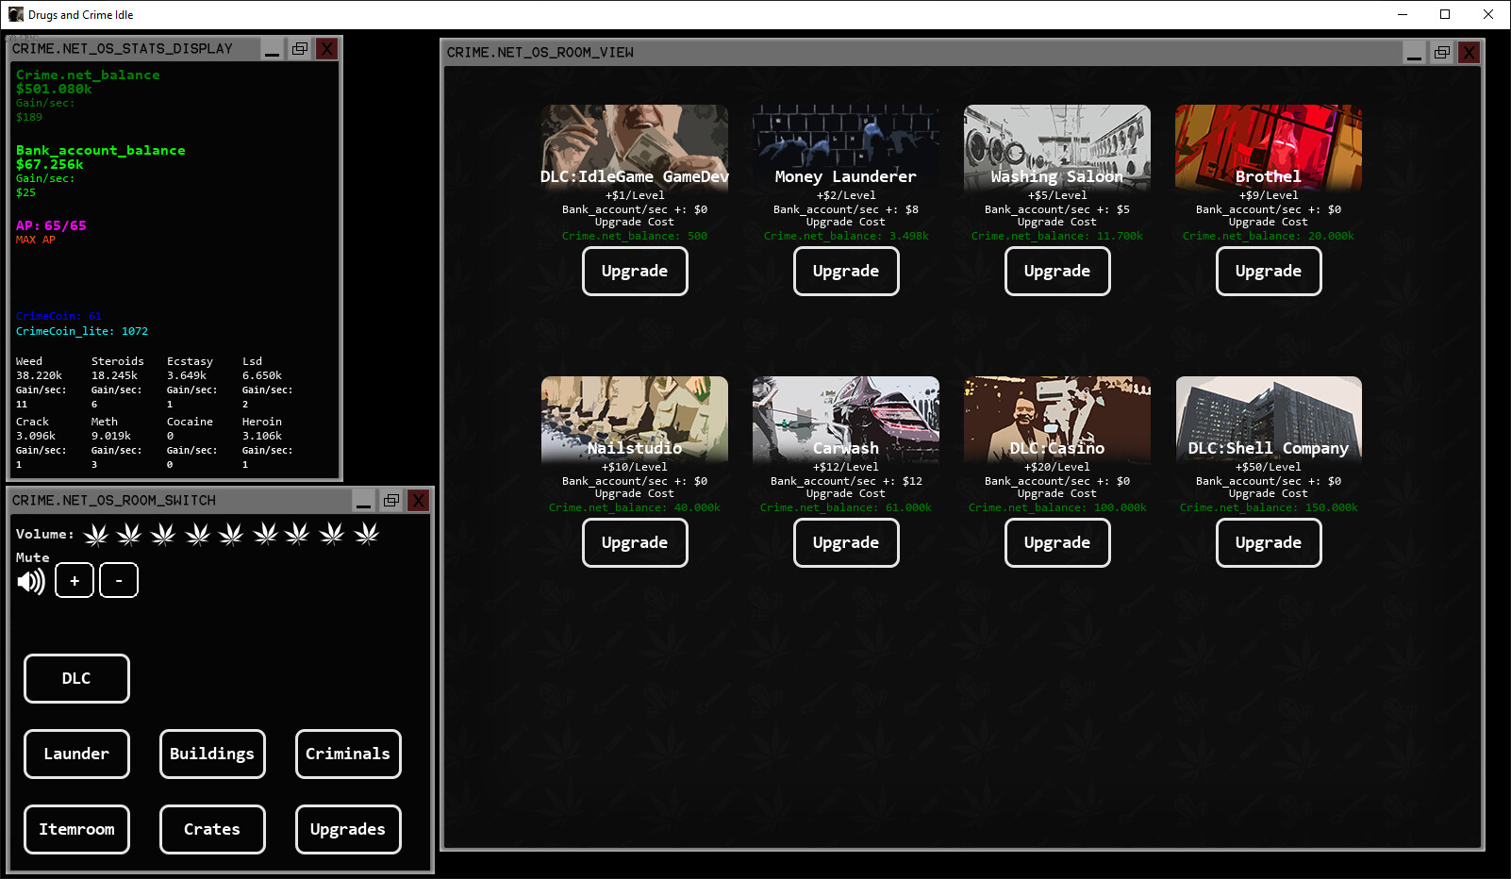The image size is (1511, 879).
Task: Upgrade the DLC:Shell Company
Action: pos(1268,542)
